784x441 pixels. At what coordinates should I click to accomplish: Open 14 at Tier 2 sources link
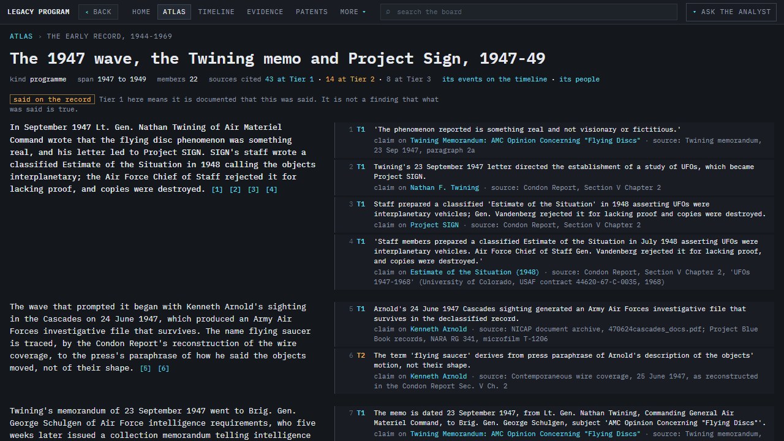[x=350, y=79]
